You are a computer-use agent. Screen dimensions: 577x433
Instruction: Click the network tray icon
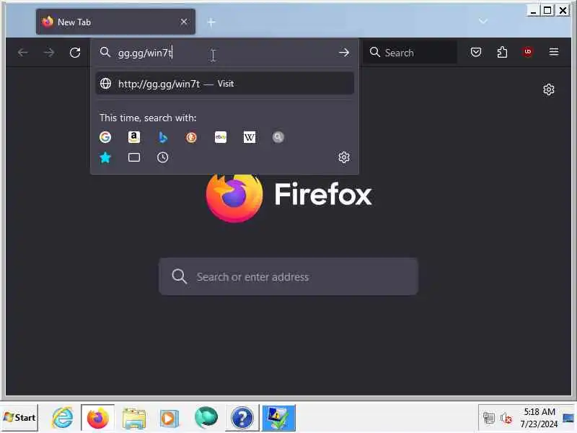pos(489,418)
